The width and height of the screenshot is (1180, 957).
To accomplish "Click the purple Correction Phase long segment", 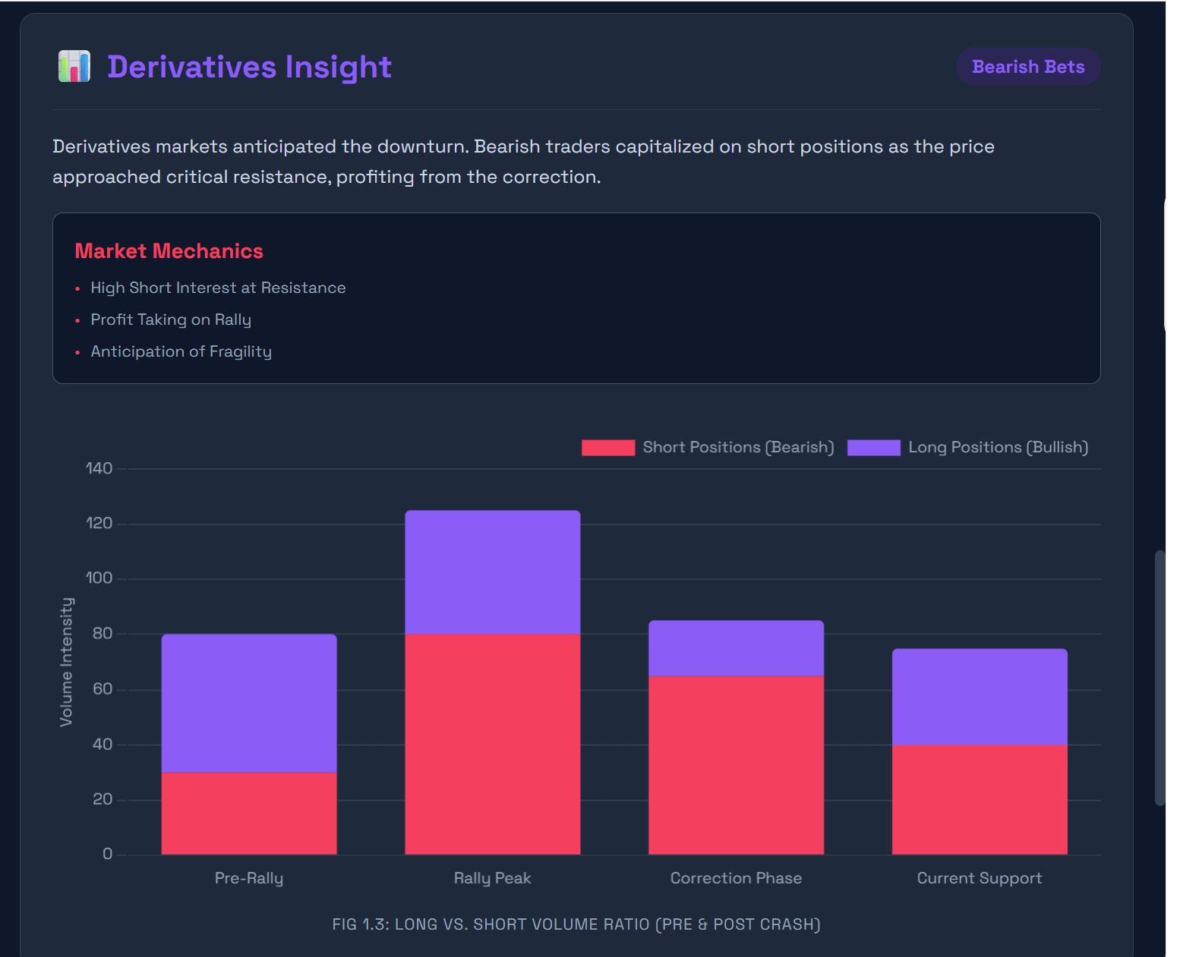I will [x=737, y=648].
